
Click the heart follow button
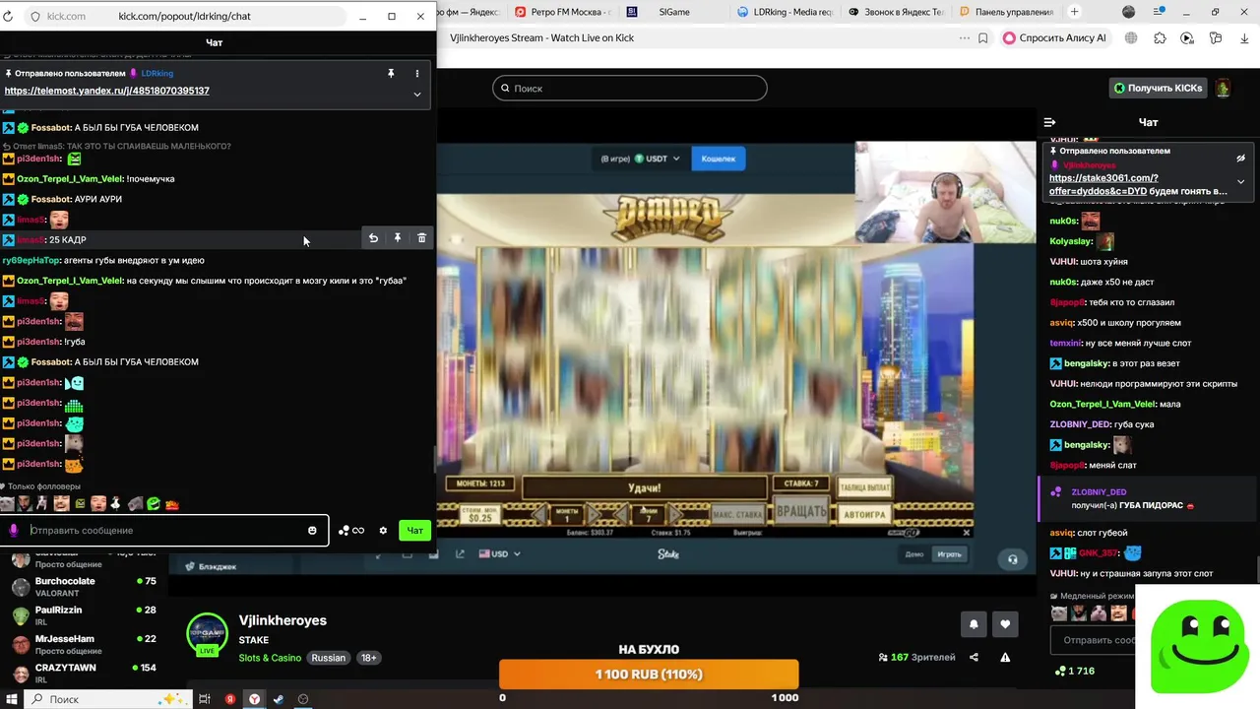(x=1005, y=623)
